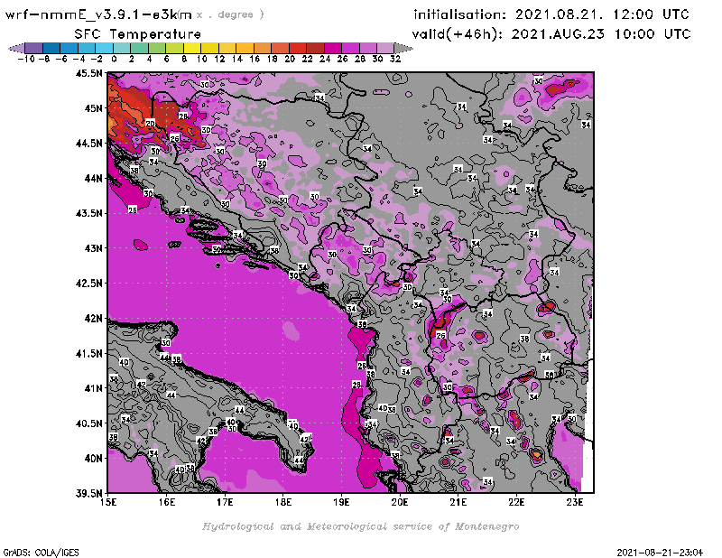Click the '40.5N' latitude label

(88, 423)
